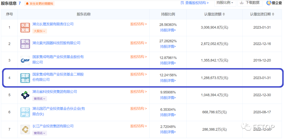Screen dimensions: 284x139
Task: Click the 国芯产业 company logo
Action: pyautogui.click(x=25, y=112)
